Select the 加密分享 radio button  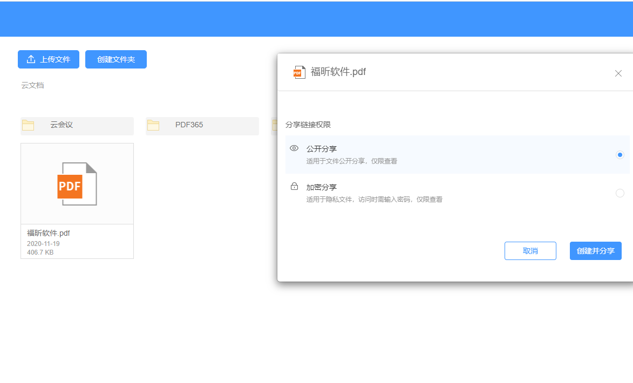pos(620,193)
